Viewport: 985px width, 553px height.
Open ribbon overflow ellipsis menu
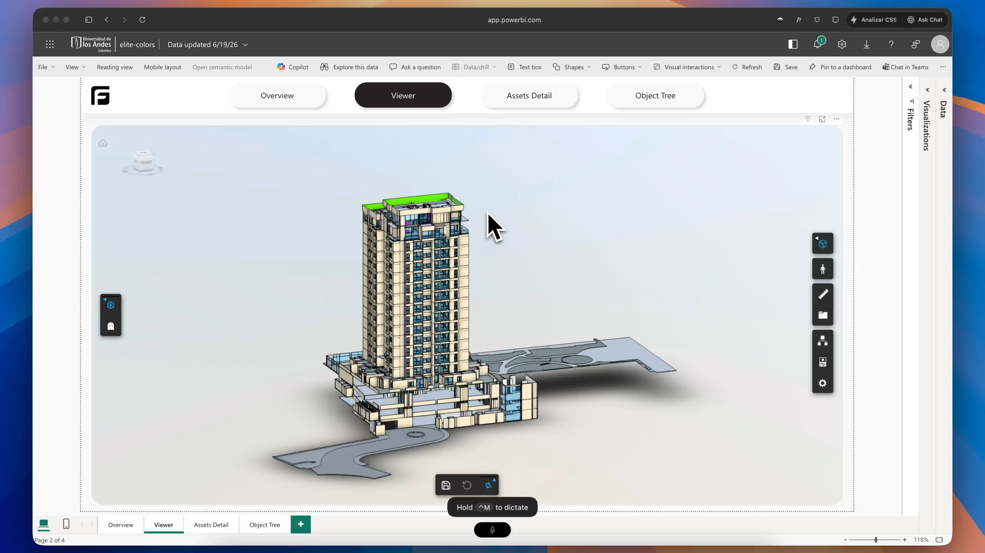tap(943, 67)
